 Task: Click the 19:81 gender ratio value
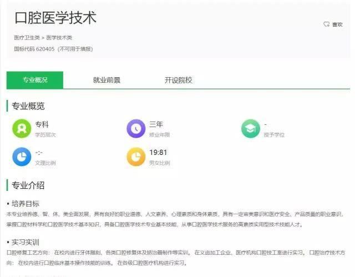[158, 153]
